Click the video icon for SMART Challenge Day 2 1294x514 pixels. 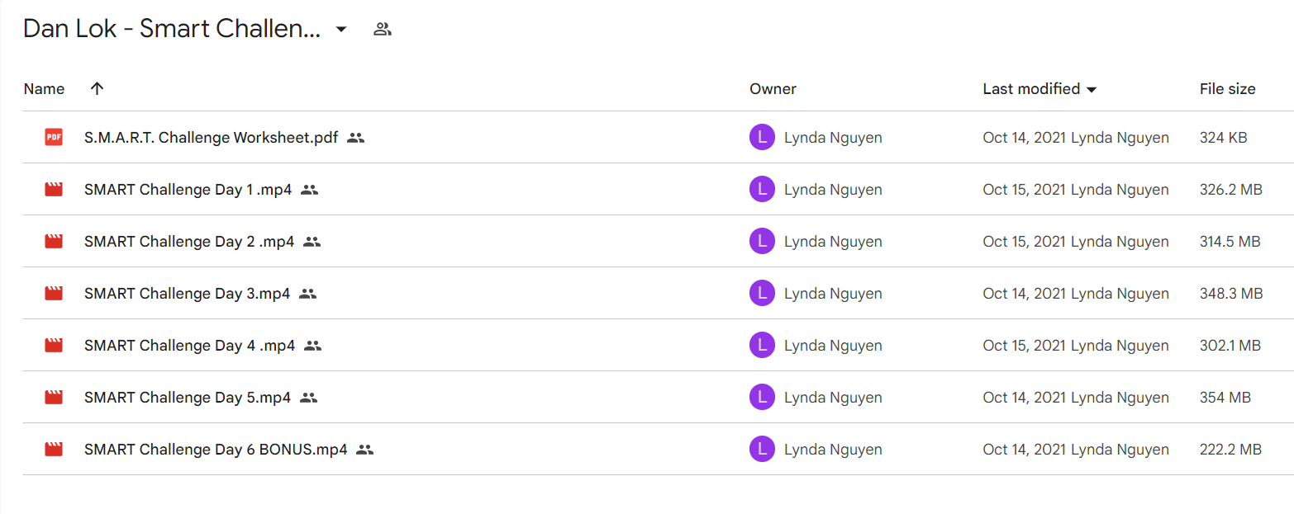pos(54,242)
